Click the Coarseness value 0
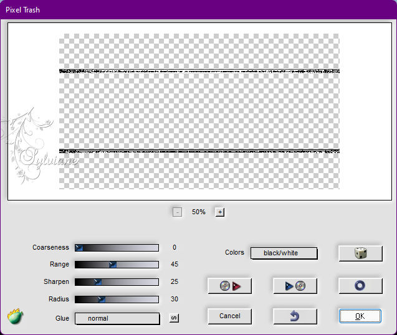 click(175, 247)
